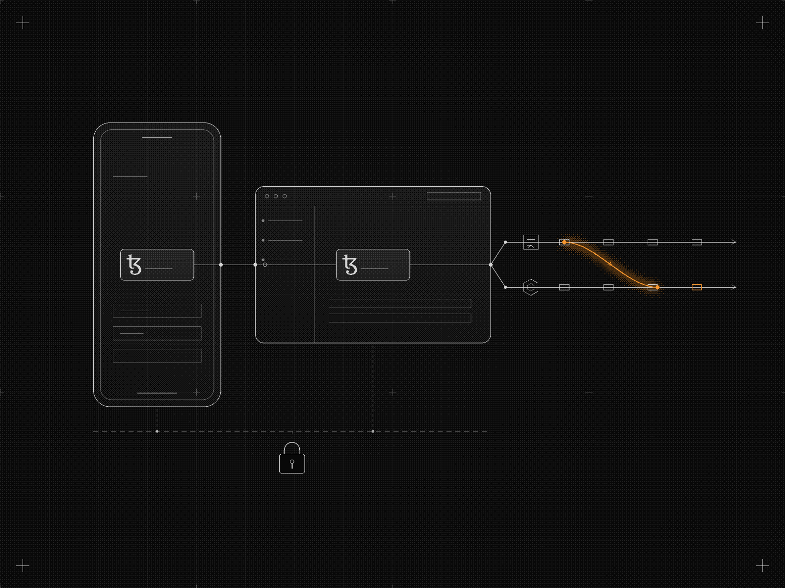Click the document icon on upper track

coord(531,242)
